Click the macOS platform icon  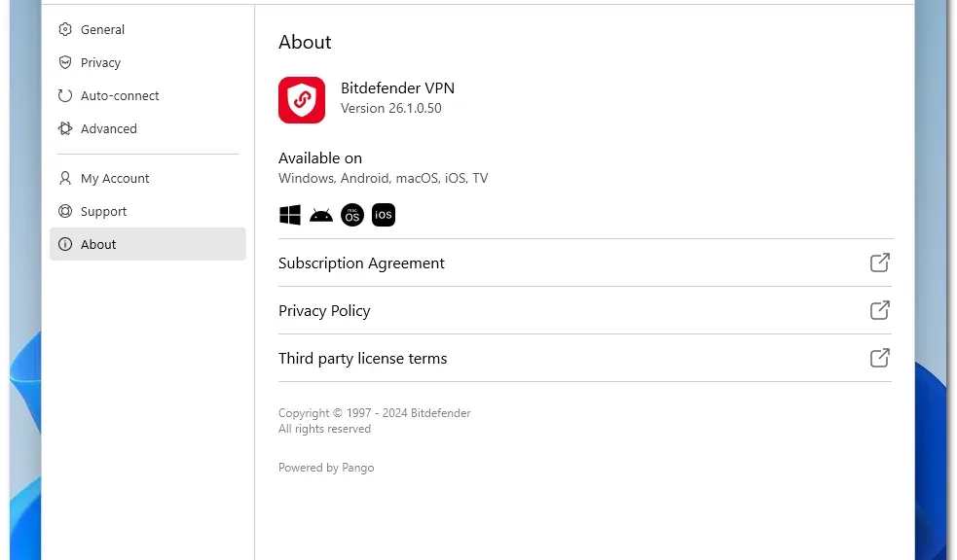[352, 215]
